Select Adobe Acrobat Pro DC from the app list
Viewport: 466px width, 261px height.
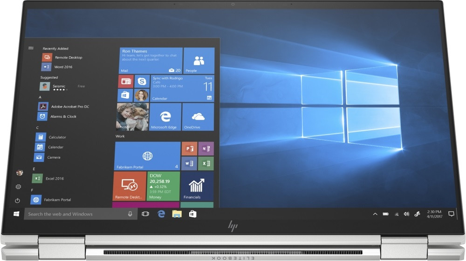[70, 107]
